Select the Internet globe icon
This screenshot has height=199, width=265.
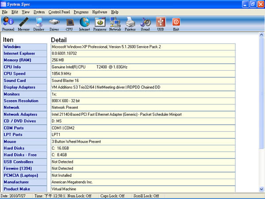click(x=84, y=24)
